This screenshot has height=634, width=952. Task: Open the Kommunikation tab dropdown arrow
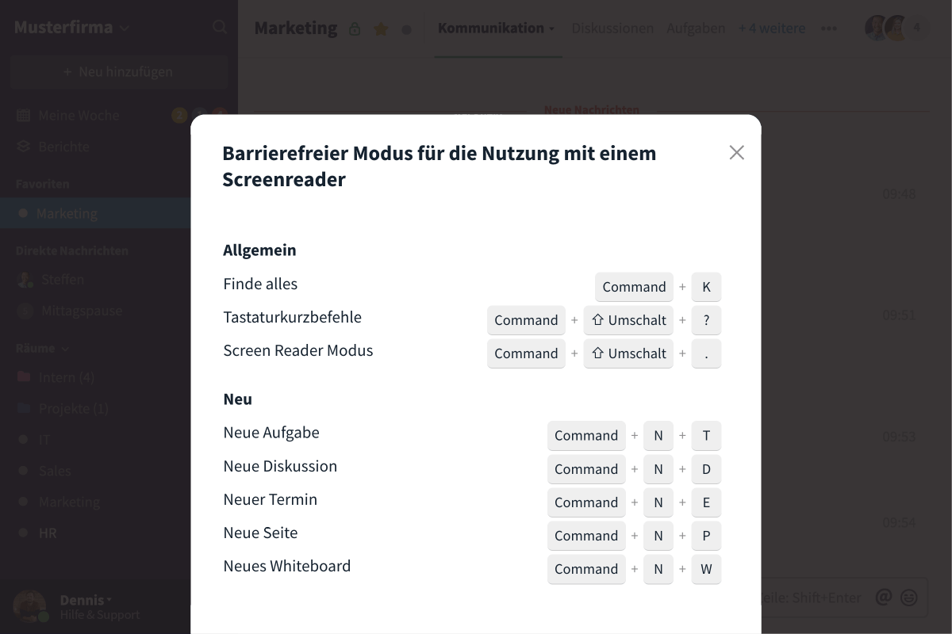pos(552,29)
